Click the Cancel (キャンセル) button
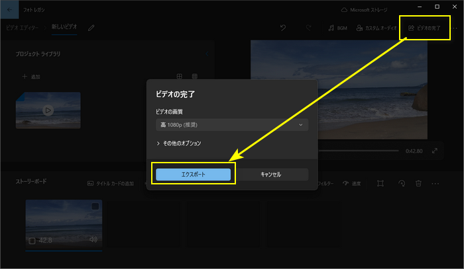The height and width of the screenshot is (269, 464). point(270,174)
